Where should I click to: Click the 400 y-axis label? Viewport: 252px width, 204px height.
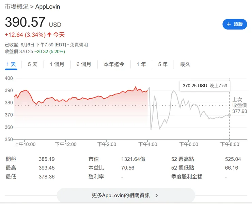tap(9, 78)
